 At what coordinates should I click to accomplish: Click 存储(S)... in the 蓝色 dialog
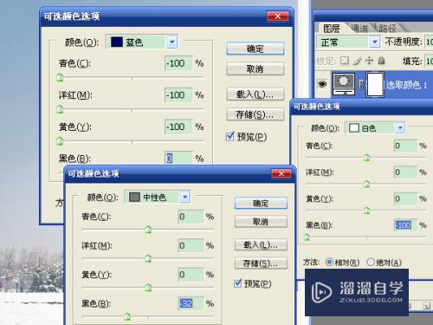pyautogui.click(x=255, y=114)
